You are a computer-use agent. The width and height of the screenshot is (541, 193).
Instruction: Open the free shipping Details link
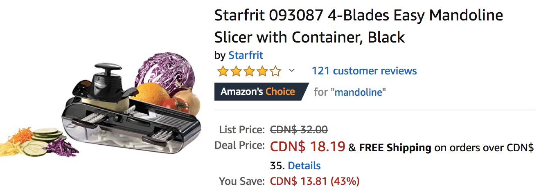coord(304,166)
